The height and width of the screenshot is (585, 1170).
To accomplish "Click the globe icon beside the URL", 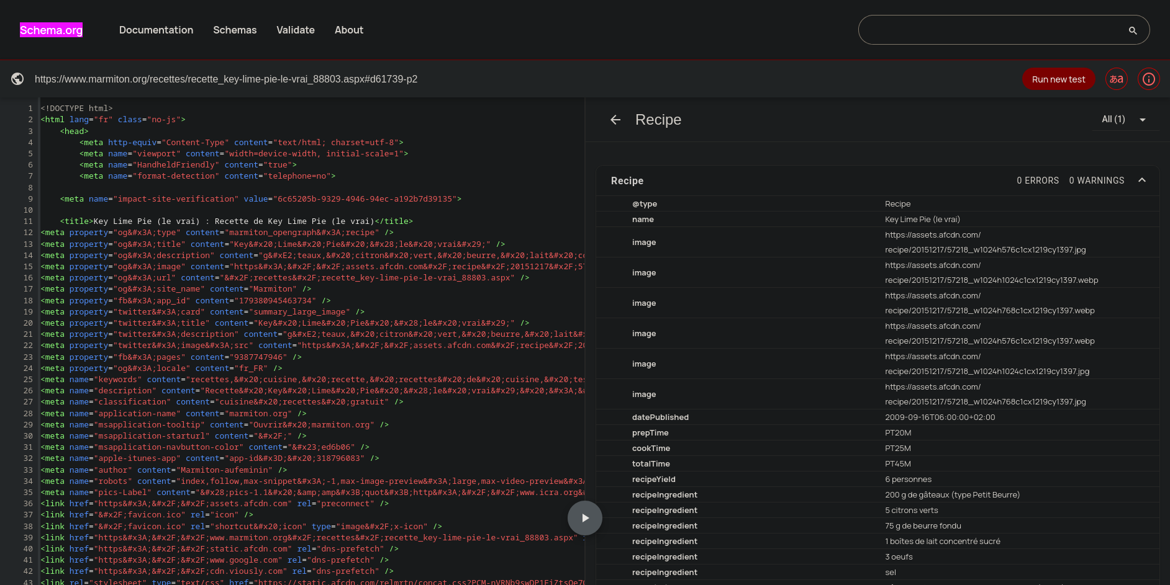I will [x=17, y=79].
